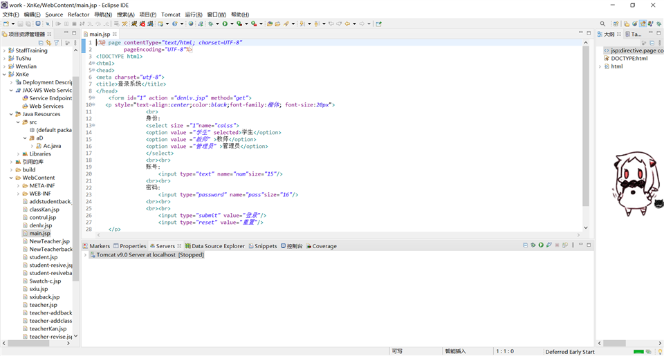The width and height of the screenshot is (664, 356).
Task: Collapse the Java Resources node
Action: 11,114
